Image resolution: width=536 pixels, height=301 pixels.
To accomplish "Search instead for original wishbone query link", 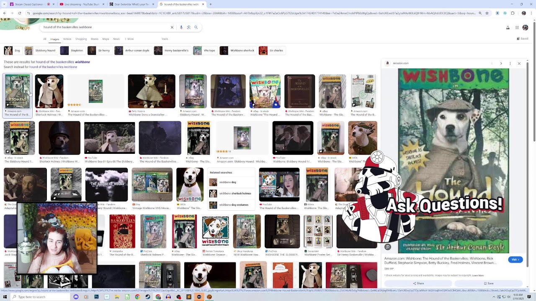I will tap(53, 67).
